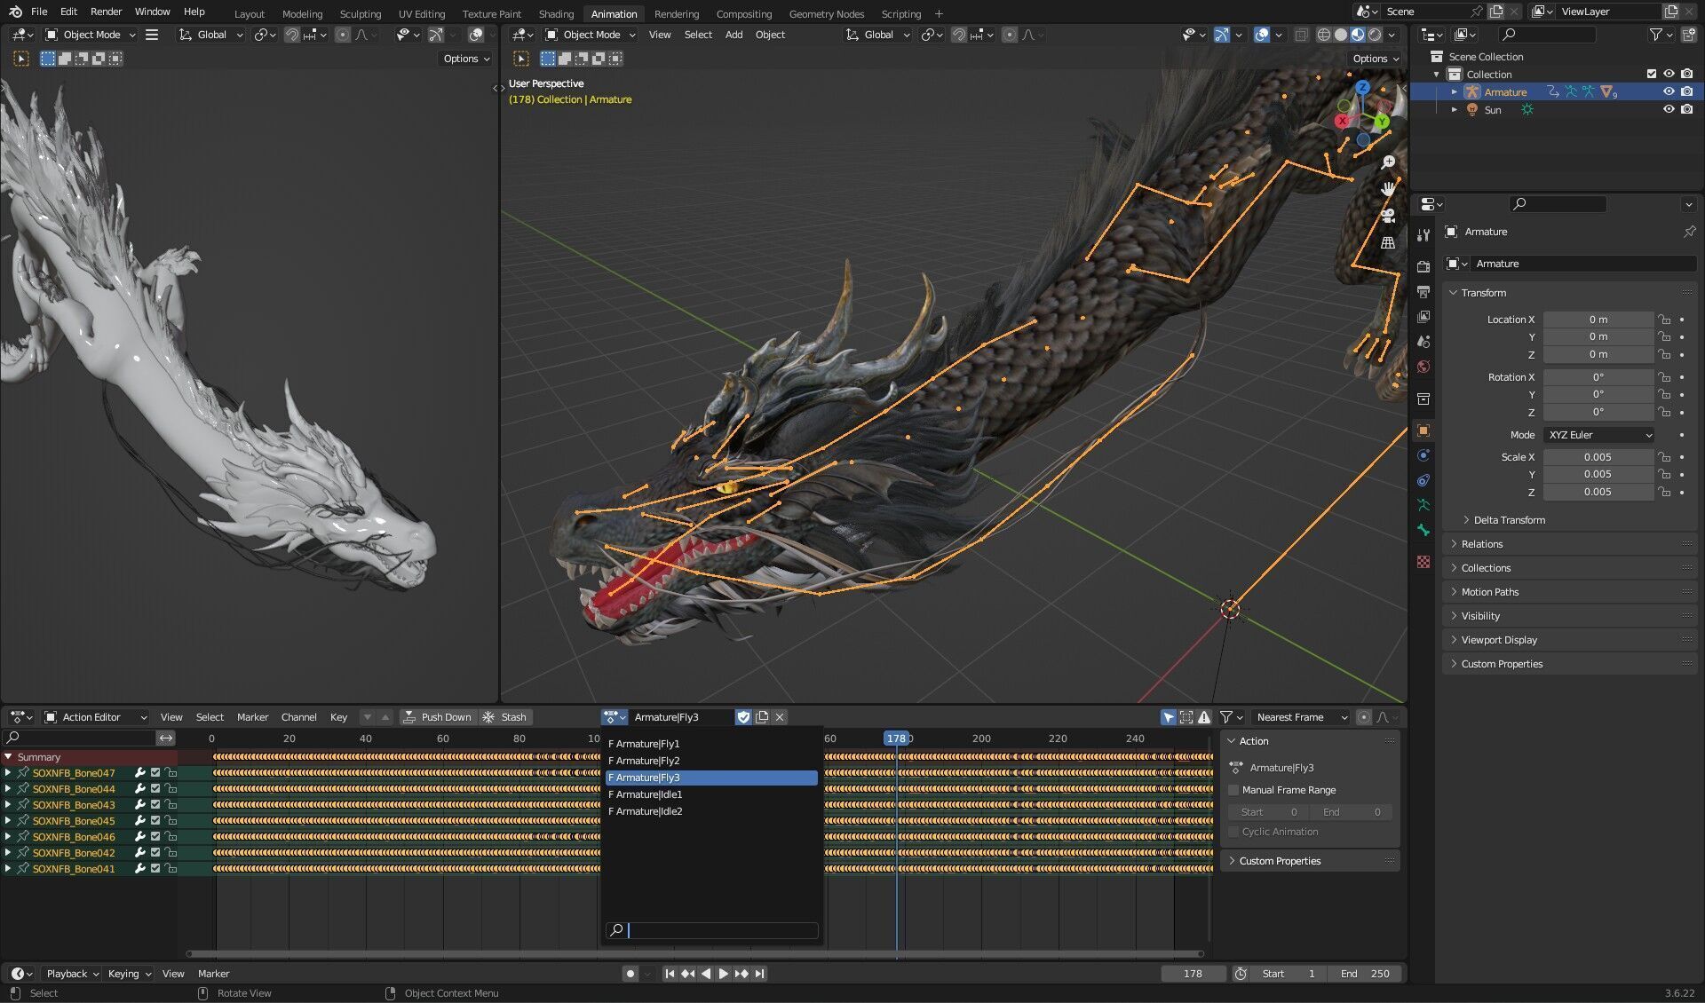Image resolution: width=1705 pixels, height=1003 pixels.
Task: Click the End frame 250 field
Action: pos(1365,974)
